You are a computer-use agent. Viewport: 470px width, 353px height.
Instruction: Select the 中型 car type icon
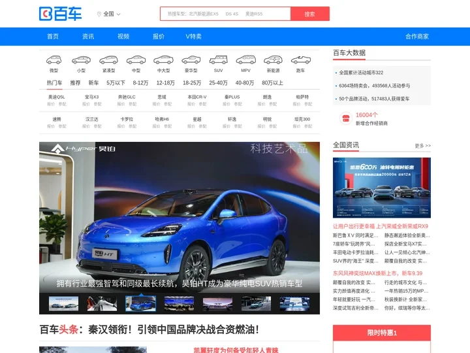[136, 60]
